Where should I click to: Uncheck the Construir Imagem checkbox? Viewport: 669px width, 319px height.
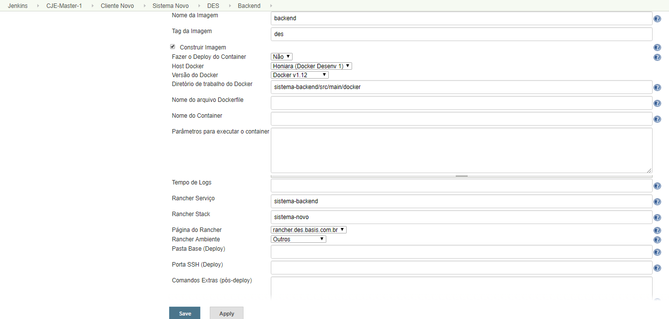pos(173,46)
